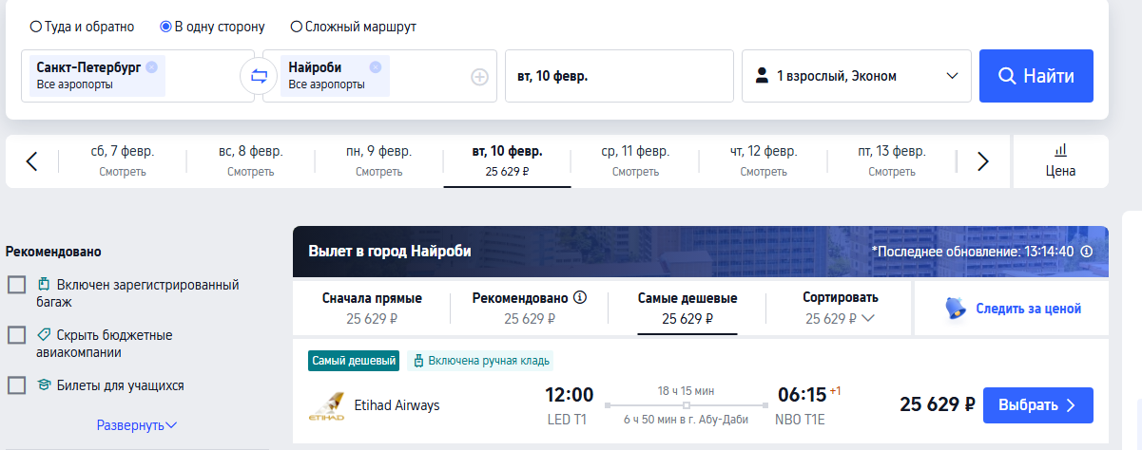Click the Рекомендовано info icon

point(580,297)
